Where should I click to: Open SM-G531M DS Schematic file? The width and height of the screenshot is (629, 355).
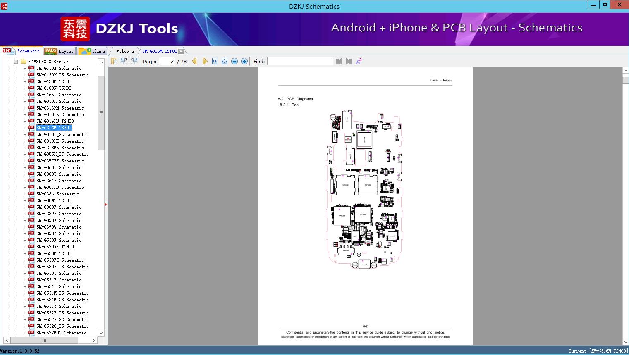[62, 293]
